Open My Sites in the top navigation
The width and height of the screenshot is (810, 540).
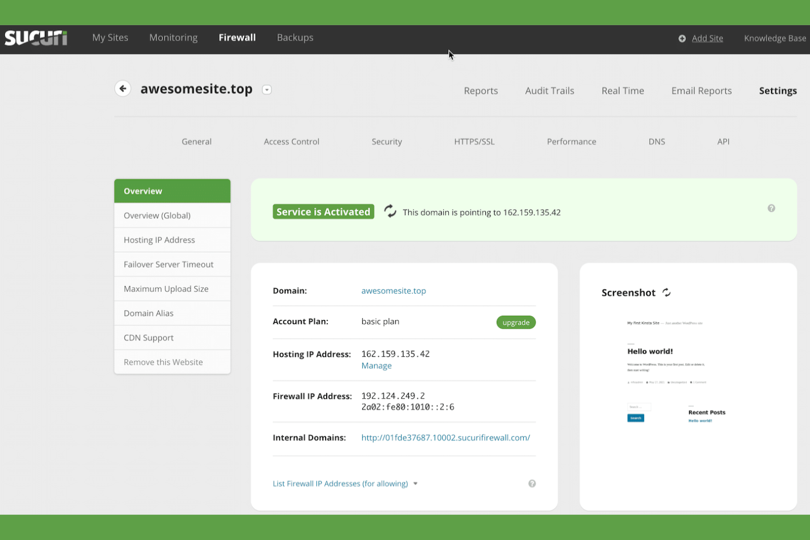pyautogui.click(x=110, y=38)
